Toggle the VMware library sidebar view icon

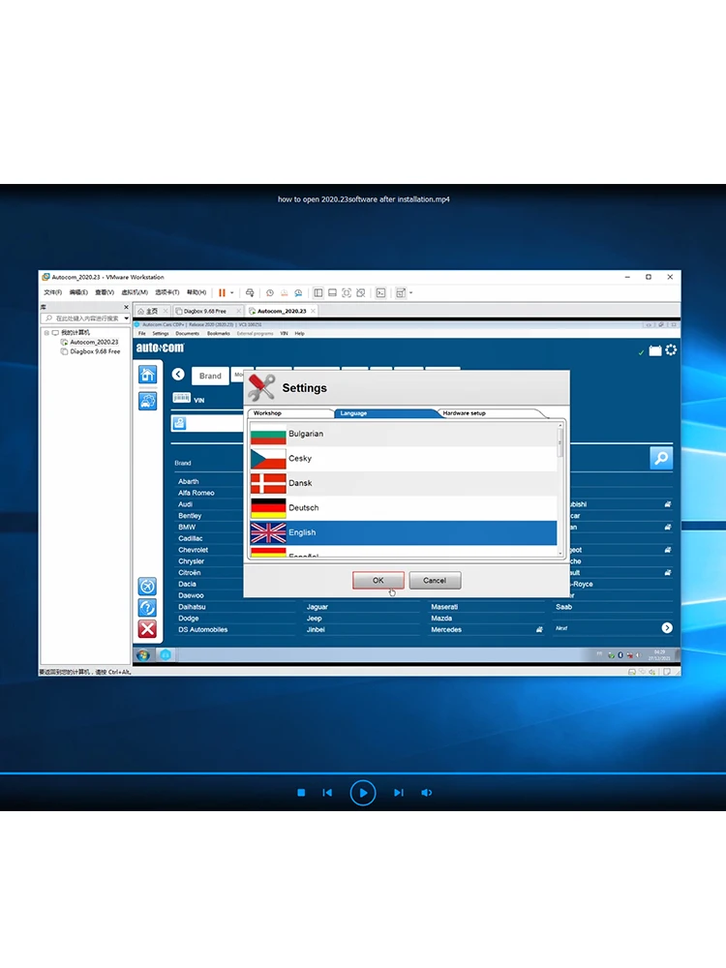click(318, 292)
